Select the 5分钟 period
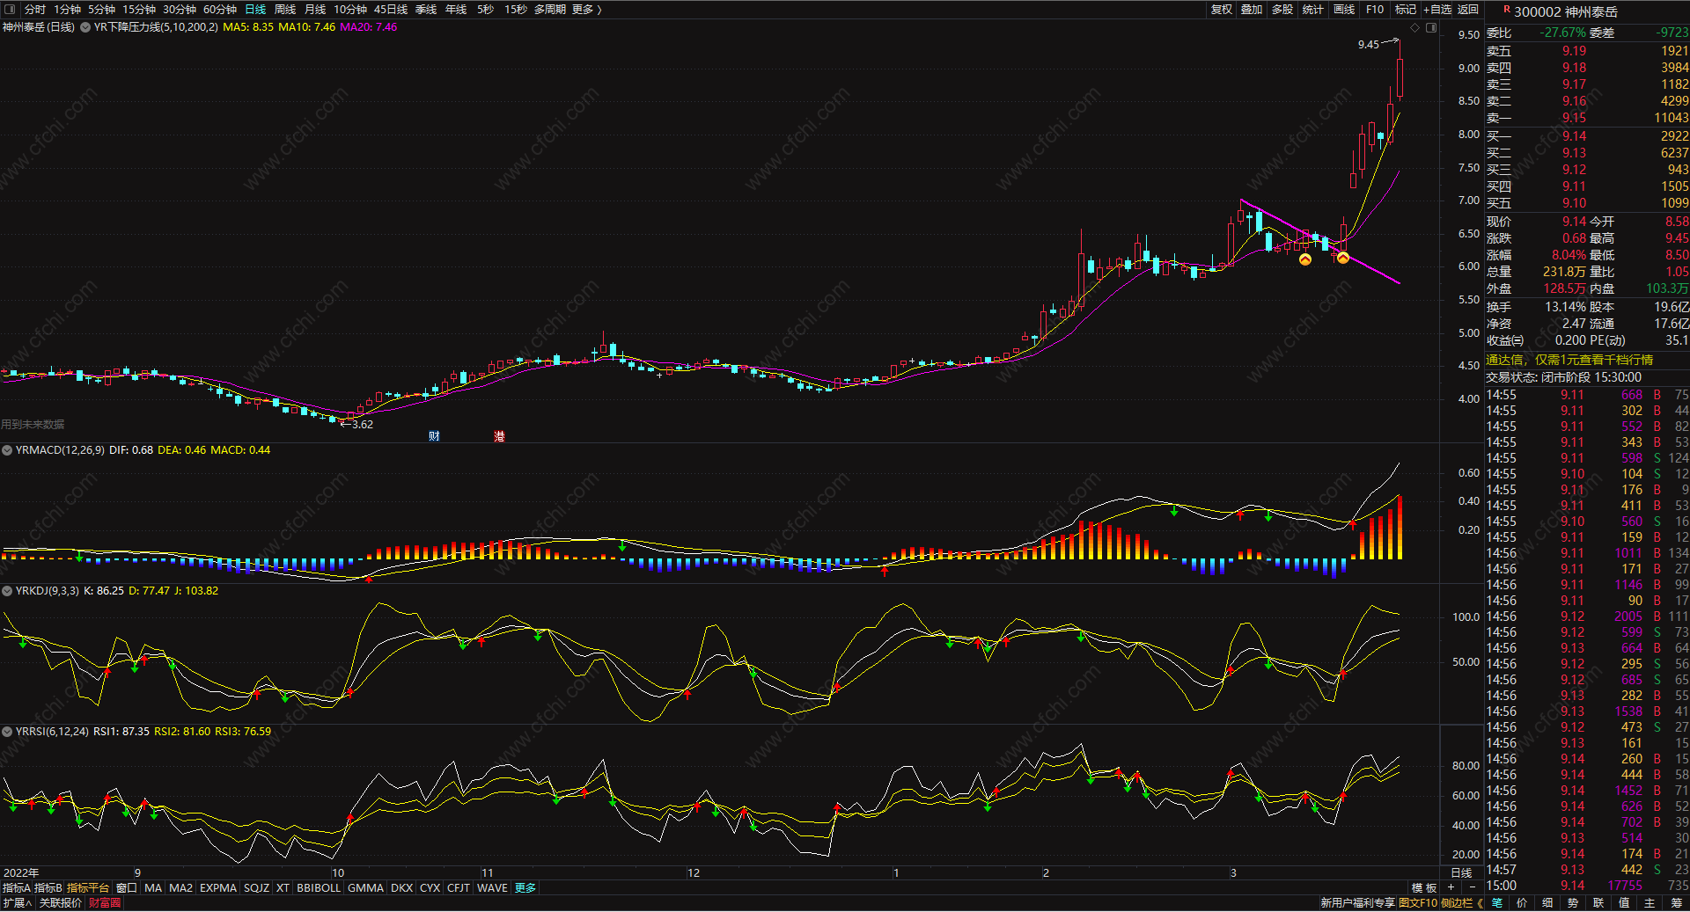This screenshot has width=1690, height=912. click(101, 9)
